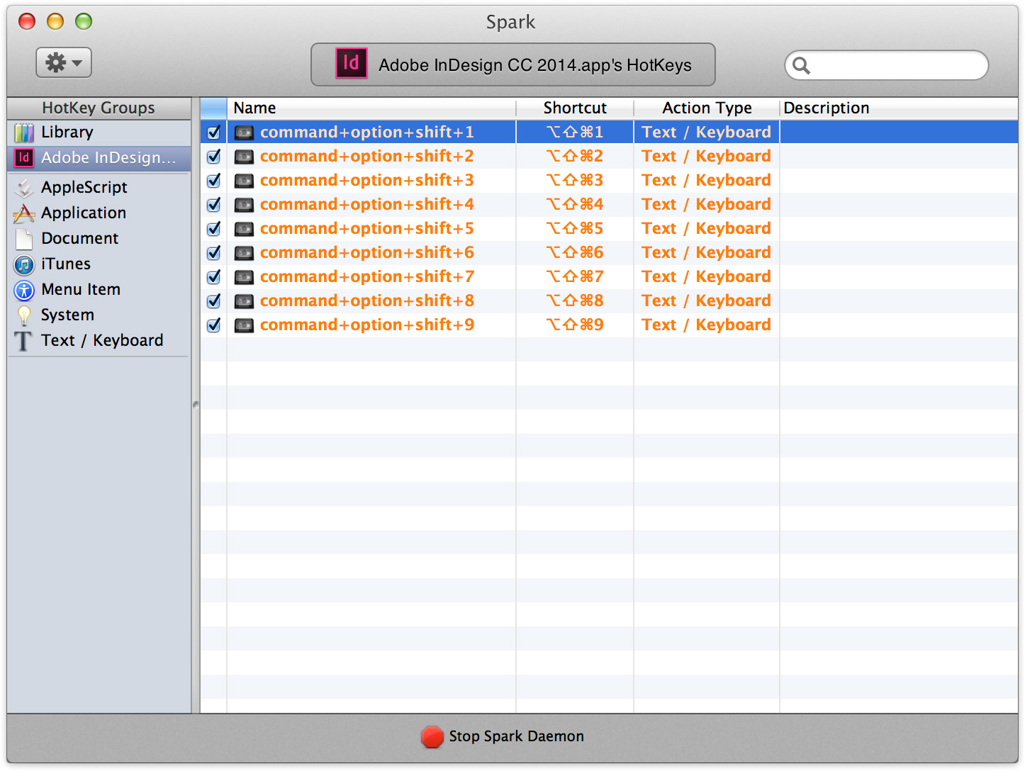Click the red stop icon at bottom
Image resolution: width=1025 pixels, height=771 pixels.
[432, 736]
